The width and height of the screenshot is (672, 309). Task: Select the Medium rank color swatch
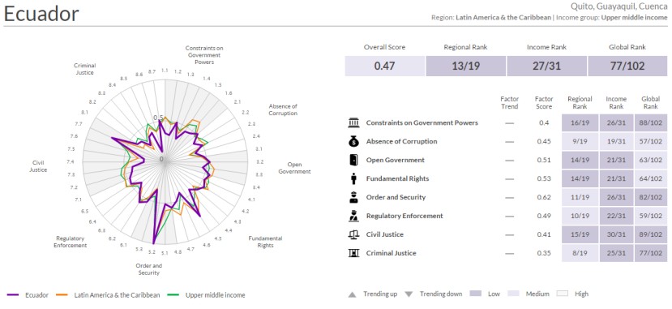[x=514, y=294]
